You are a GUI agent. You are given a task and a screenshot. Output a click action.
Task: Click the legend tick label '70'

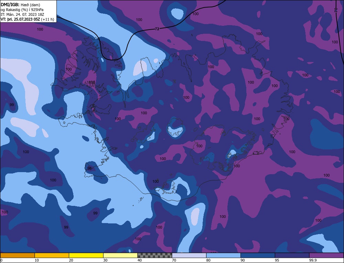[174, 260]
